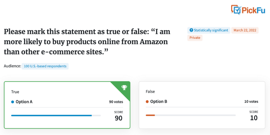Select the Option B label
Viewport: 270px width, 135px height.
pos(159,102)
